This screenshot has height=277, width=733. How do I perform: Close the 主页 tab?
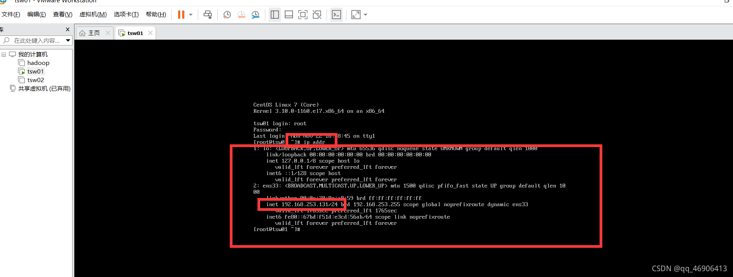(108, 33)
